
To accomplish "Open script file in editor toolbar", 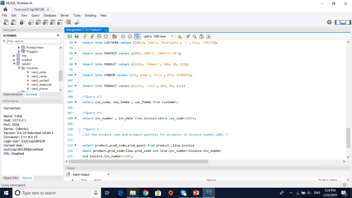I will tap(70, 36).
